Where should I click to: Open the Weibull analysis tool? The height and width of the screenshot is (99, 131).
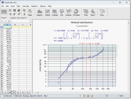pyautogui.click(x=48, y=13)
